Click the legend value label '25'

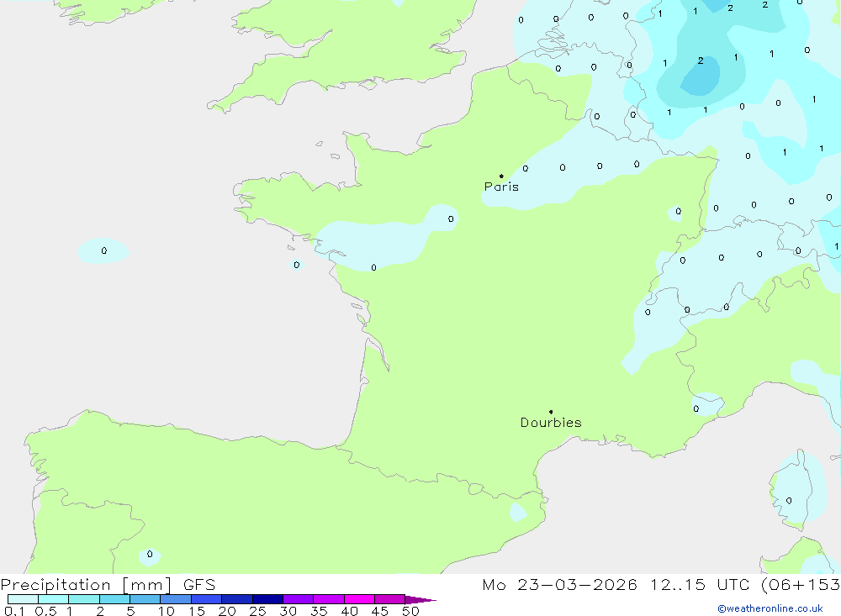pyautogui.click(x=257, y=611)
